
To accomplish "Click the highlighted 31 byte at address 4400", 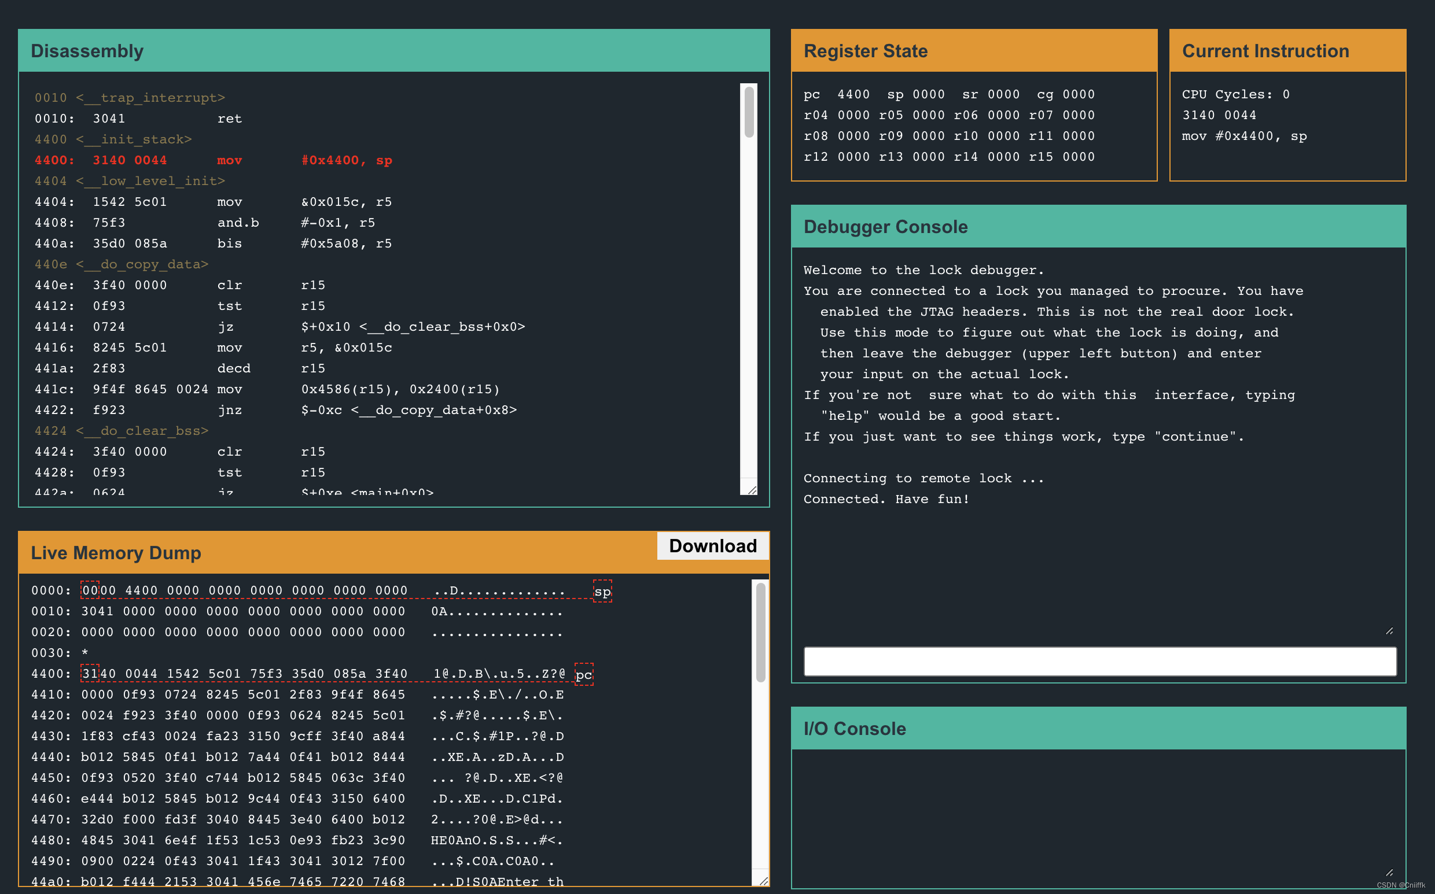I will pyautogui.click(x=89, y=674).
